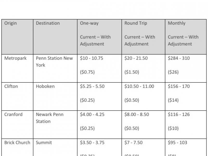Click the Hoboken destination cell
The image size is (208, 156).
[45, 86]
